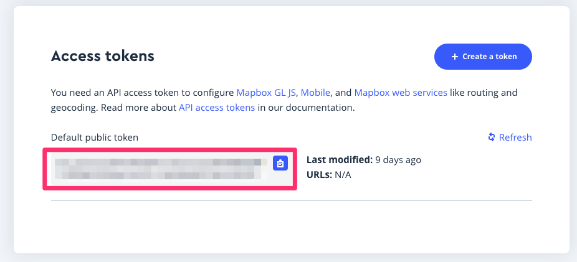The height and width of the screenshot is (262, 577).
Task: Click the URLs: N/A text
Action: point(329,175)
